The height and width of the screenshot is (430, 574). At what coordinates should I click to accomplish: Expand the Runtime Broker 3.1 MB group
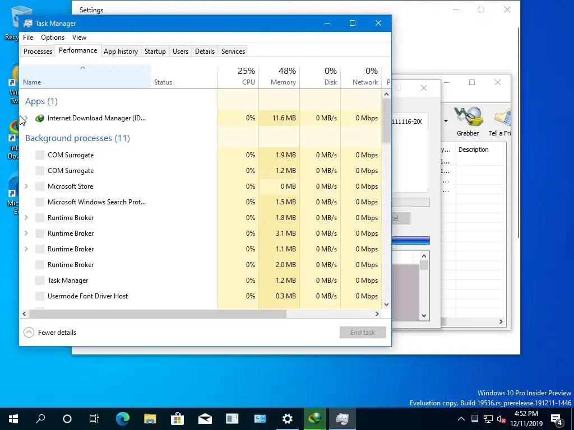point(26,233)
